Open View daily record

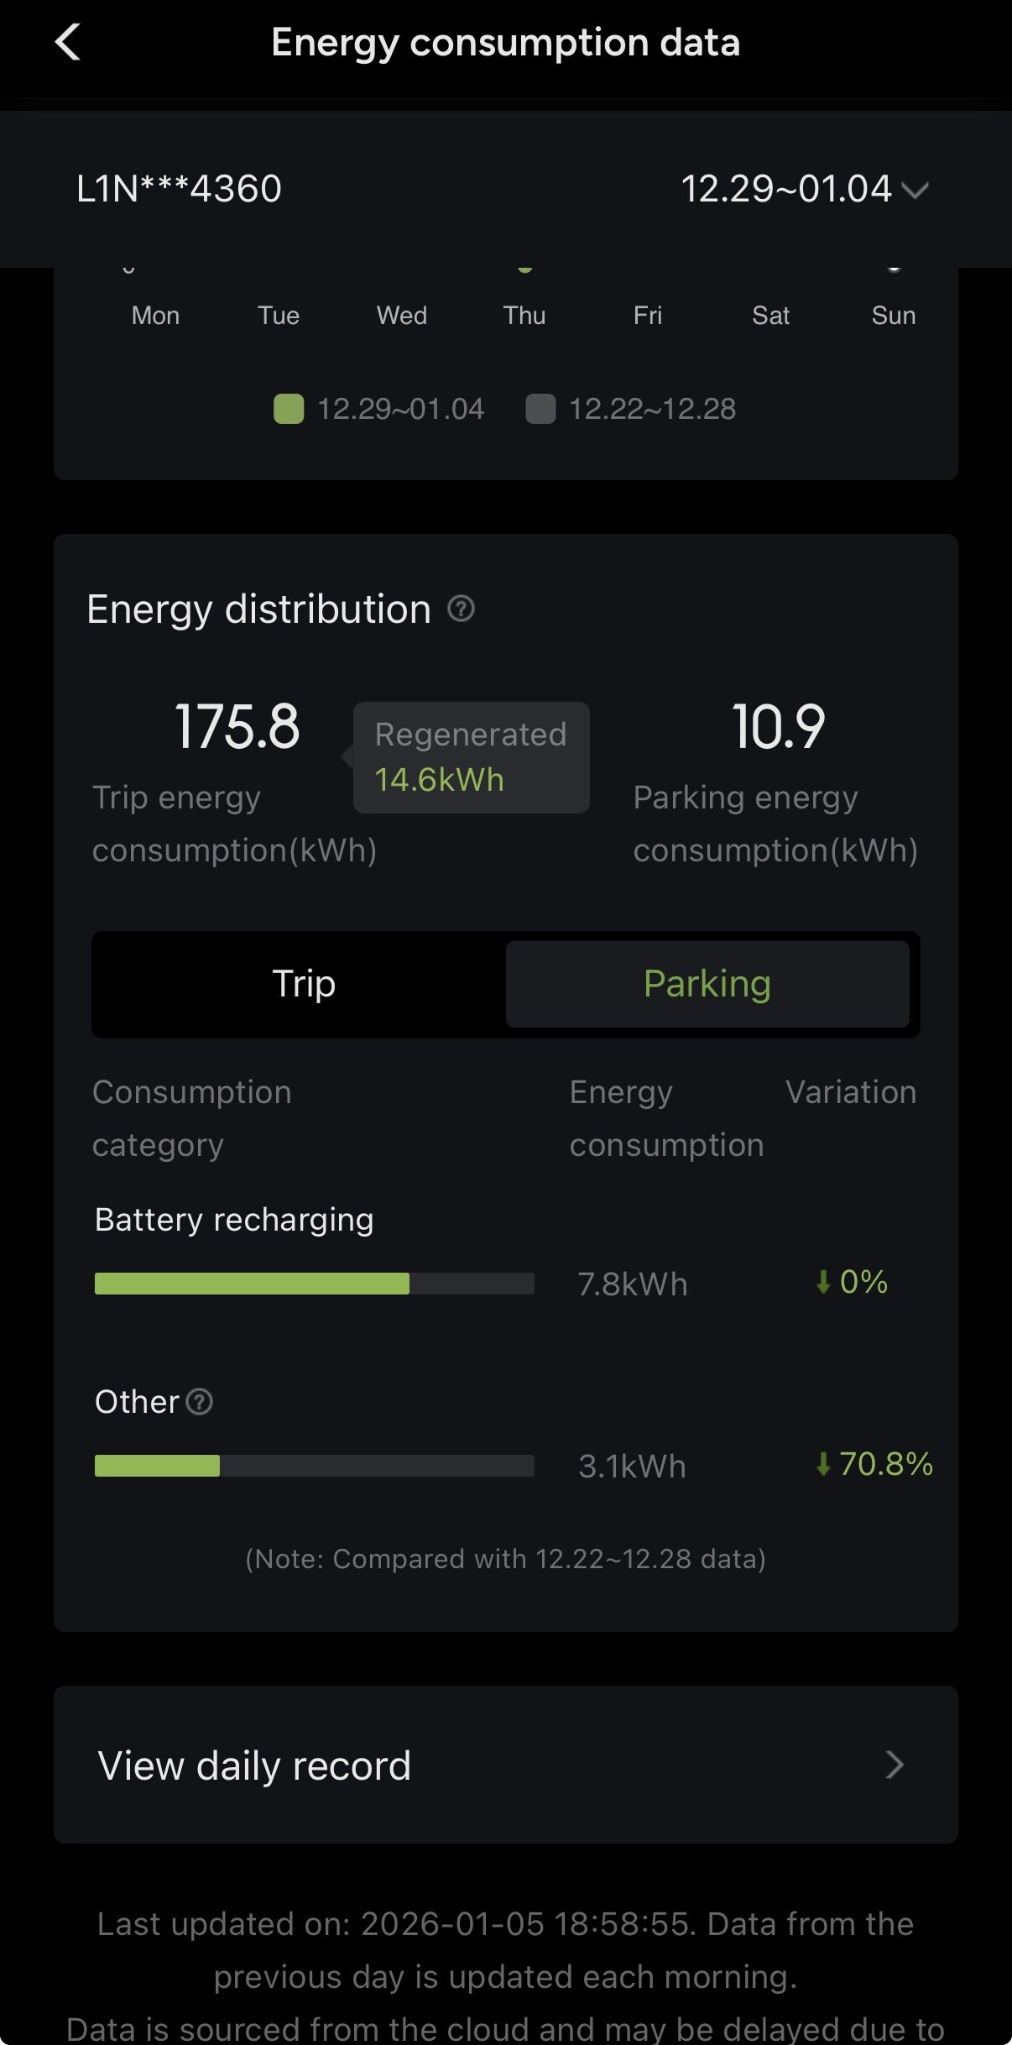(x=254, y=1765)
